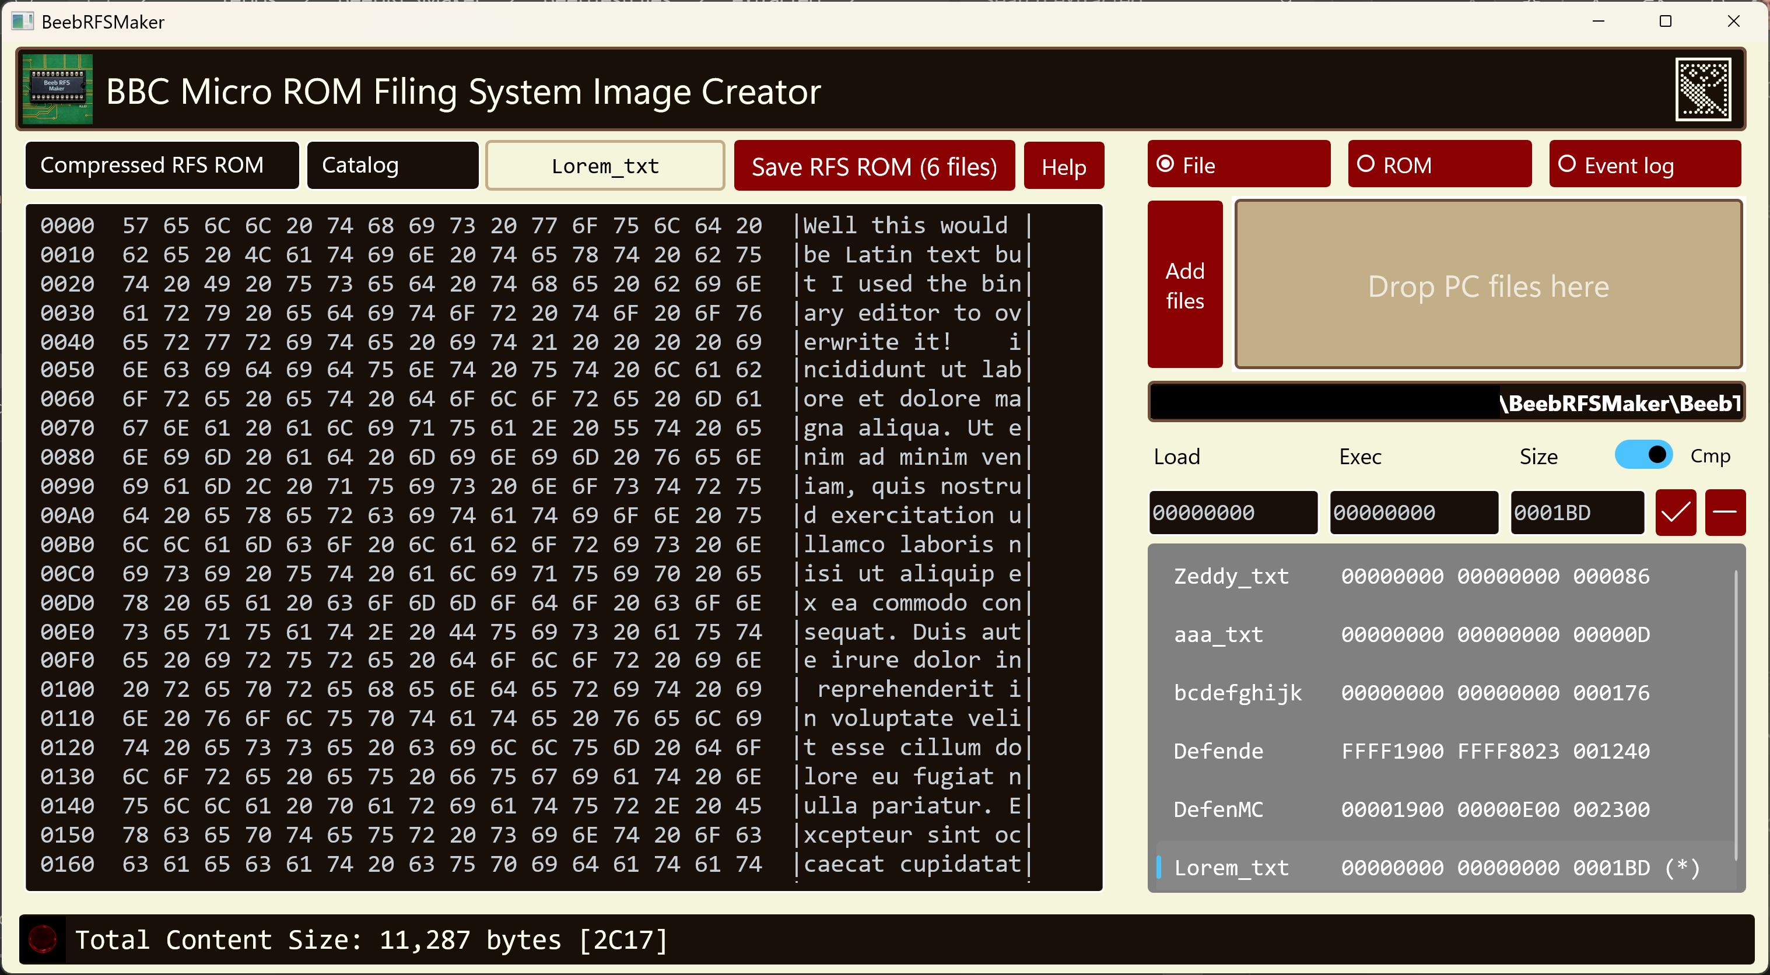Click Zeddy_txt size value 000086
The height and width of the screenshot is (975, 1770).
1612,576
